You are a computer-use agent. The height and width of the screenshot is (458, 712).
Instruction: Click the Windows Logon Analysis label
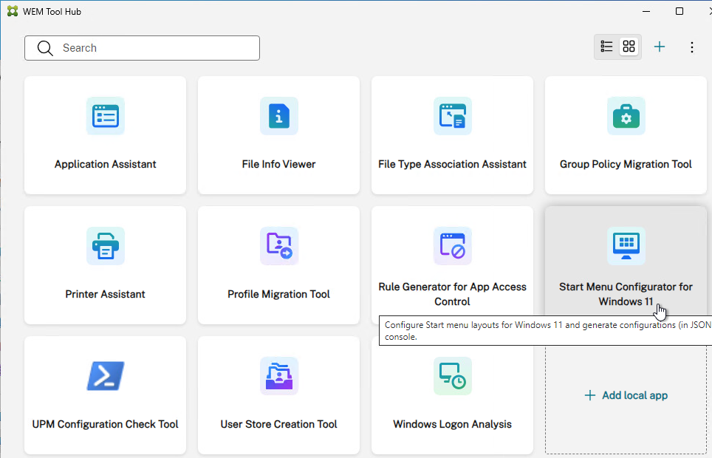click(x=452, y=424)
